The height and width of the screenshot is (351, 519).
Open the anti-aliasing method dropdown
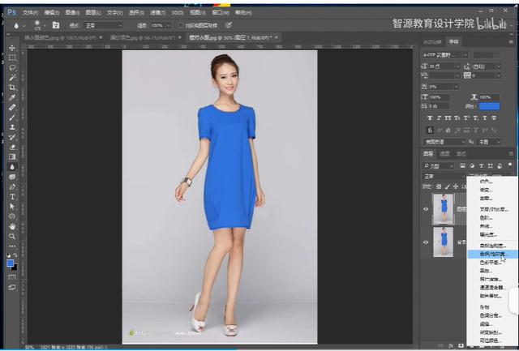coord(489,142)
